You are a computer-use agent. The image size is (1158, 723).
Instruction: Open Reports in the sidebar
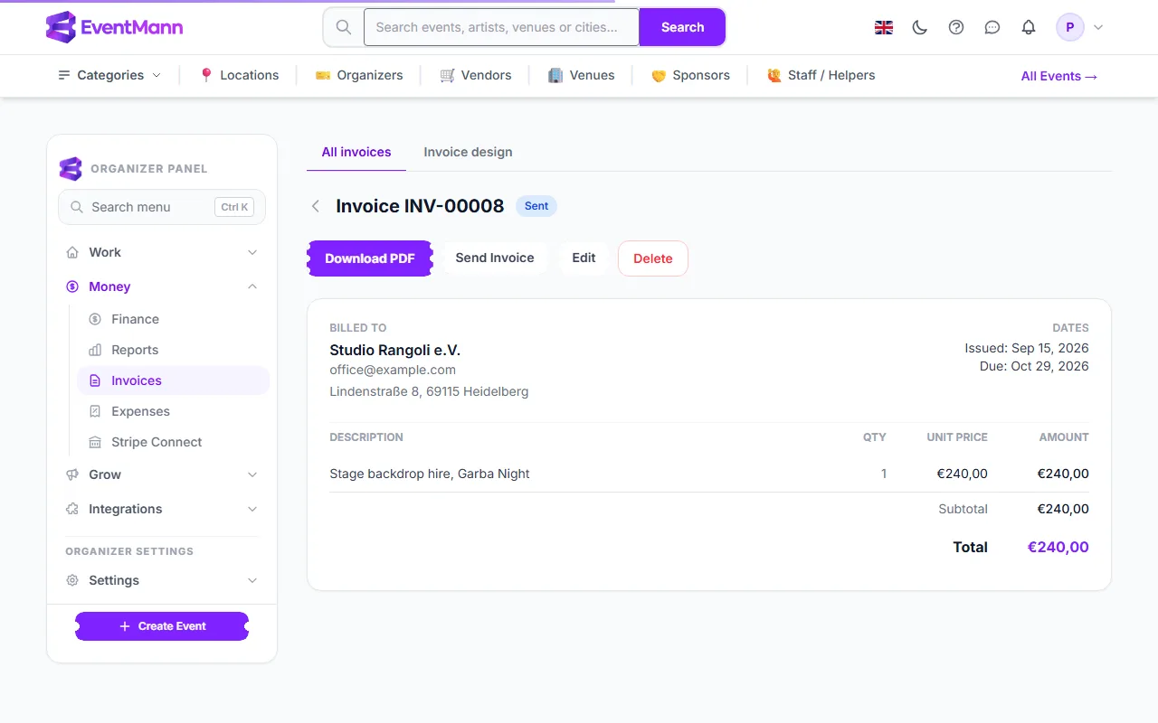pos(173,350)
